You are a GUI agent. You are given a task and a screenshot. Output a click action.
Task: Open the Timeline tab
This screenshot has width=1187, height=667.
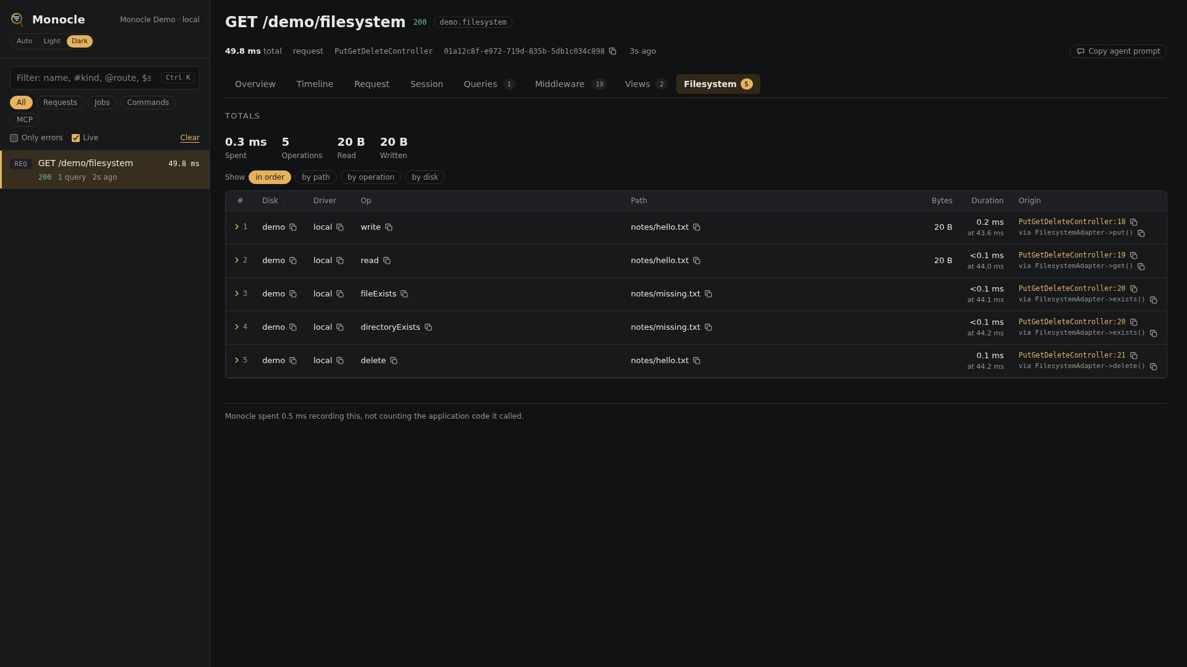coord(315,84)
